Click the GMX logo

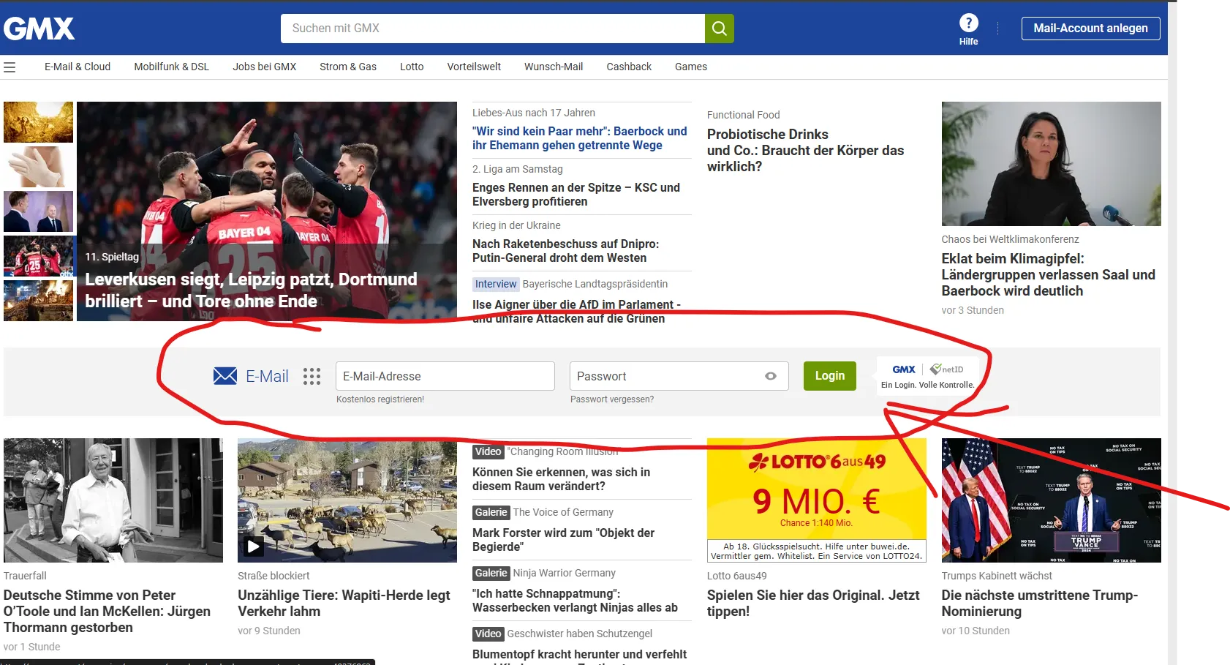click(39, 29)
